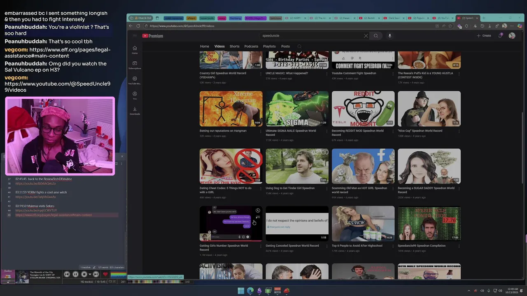
Task: Open options for Becoming REDDIT MOD Speedrun
Action: pyautogui.click(x=393, y=131)
